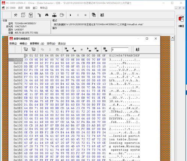Click the go-to-sector number icon
Image resolution: width=187 pixels, height=161 pixels.
coord(105,49)
